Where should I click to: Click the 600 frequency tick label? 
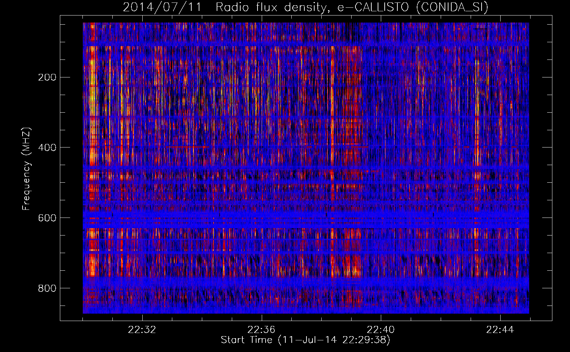[x=47, y=218]
